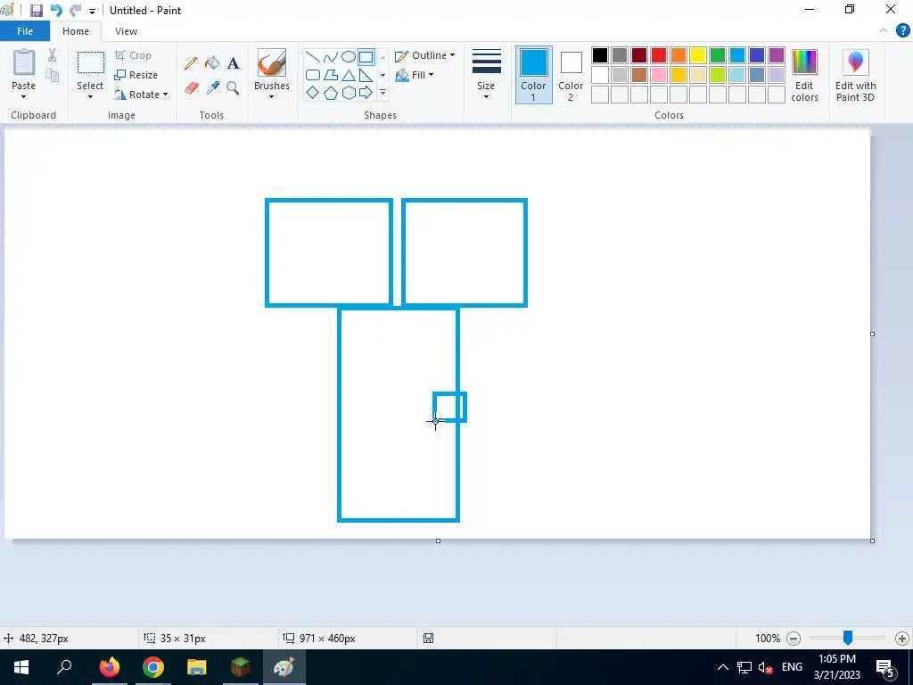
Task: Choose the Fill with color bucket tool
Action: (x=212, y=62)
